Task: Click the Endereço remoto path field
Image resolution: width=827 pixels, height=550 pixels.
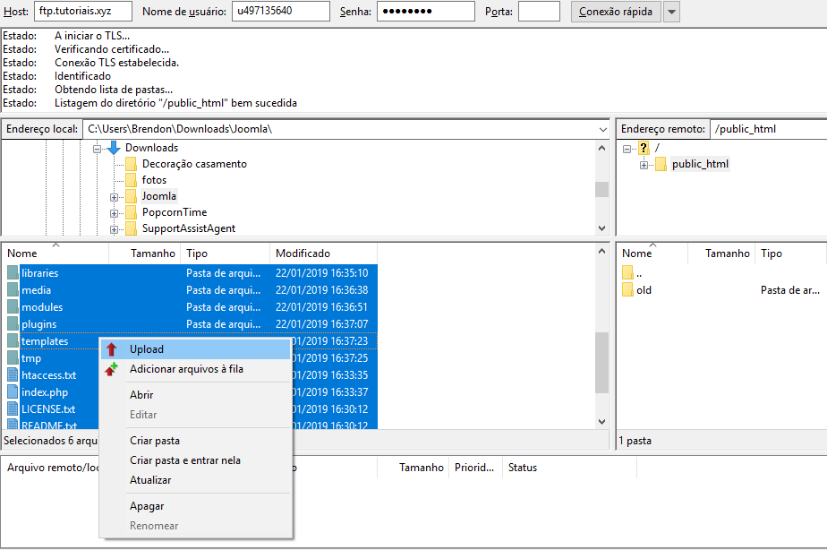Action: point(769,129)
